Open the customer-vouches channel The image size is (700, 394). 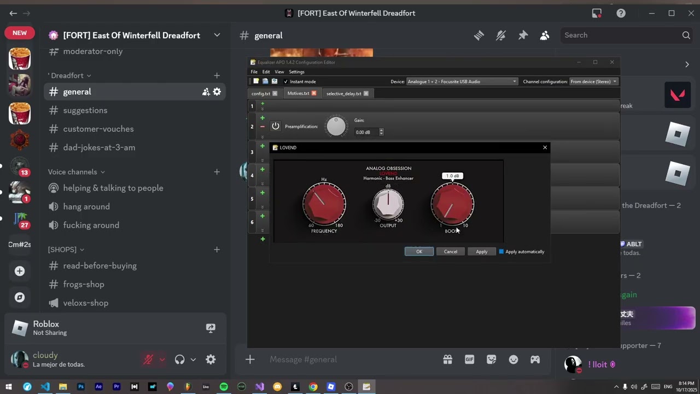(135, 129)
